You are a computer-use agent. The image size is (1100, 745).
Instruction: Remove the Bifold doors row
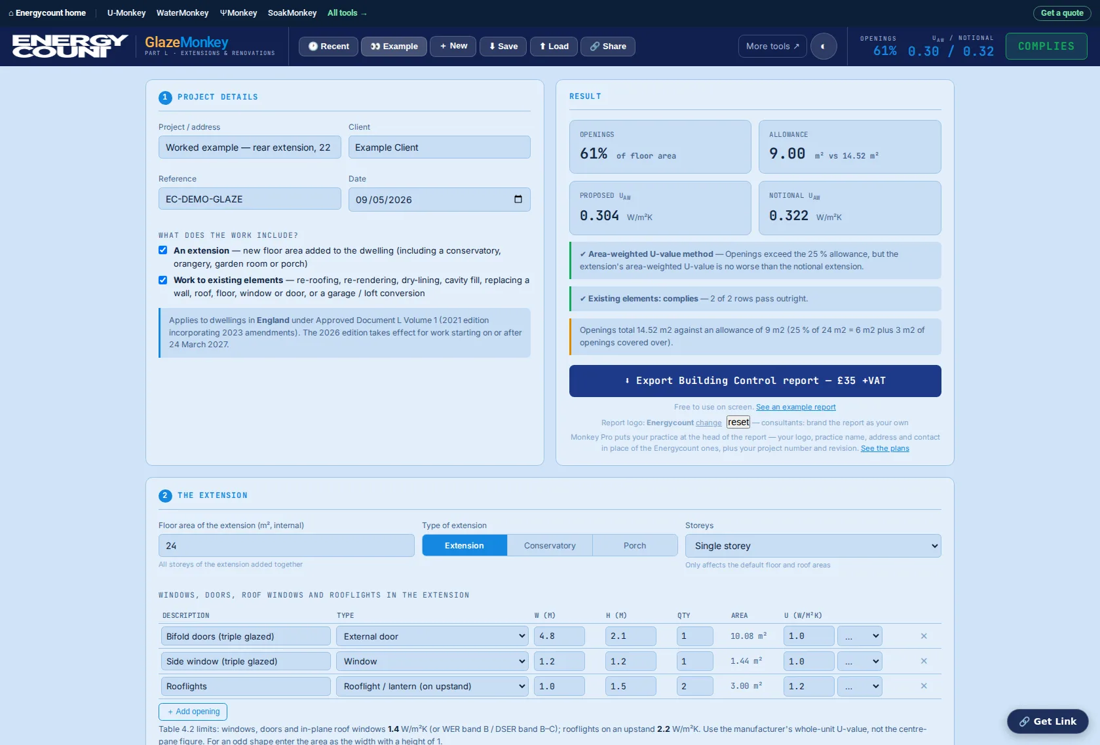pyautogui.click(x=924, y=636)
